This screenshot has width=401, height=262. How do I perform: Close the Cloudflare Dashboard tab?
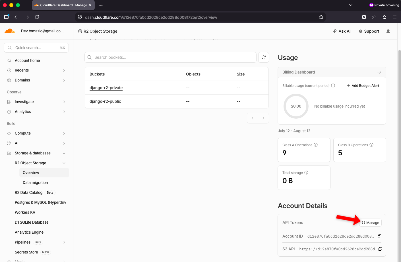(90, 5)
